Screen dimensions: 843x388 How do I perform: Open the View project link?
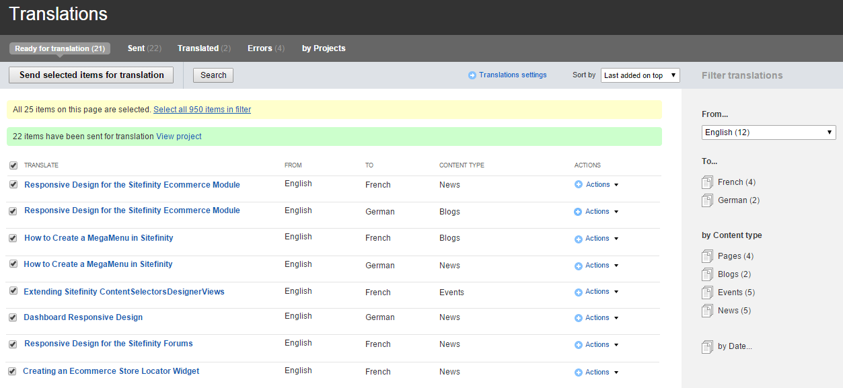[x=179, y=137]
